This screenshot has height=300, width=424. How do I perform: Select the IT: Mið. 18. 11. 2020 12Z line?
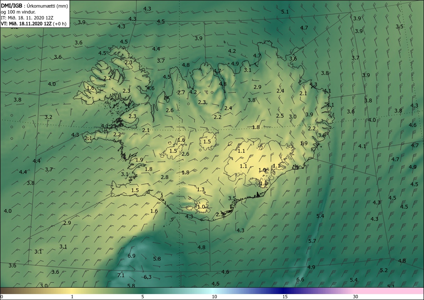click(27, 17)
